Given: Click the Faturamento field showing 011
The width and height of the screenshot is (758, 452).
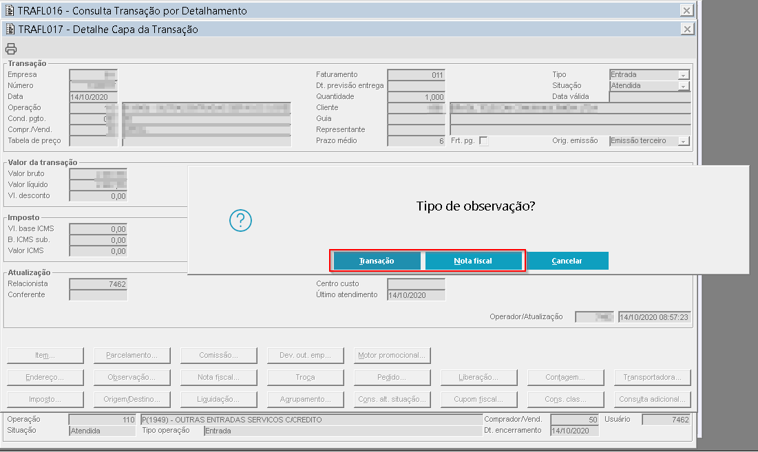Looking at the screenshot, I should point(417,75).
